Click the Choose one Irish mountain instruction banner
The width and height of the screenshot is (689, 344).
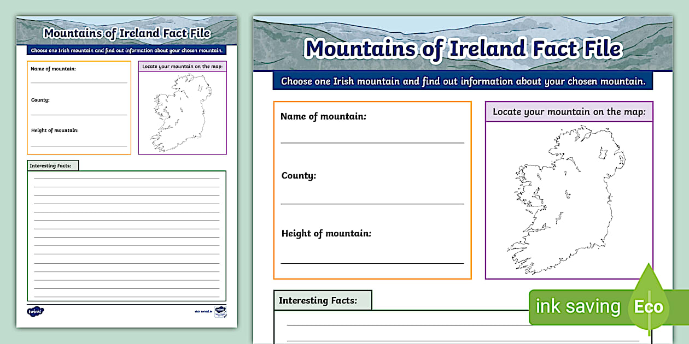[463, 81]
